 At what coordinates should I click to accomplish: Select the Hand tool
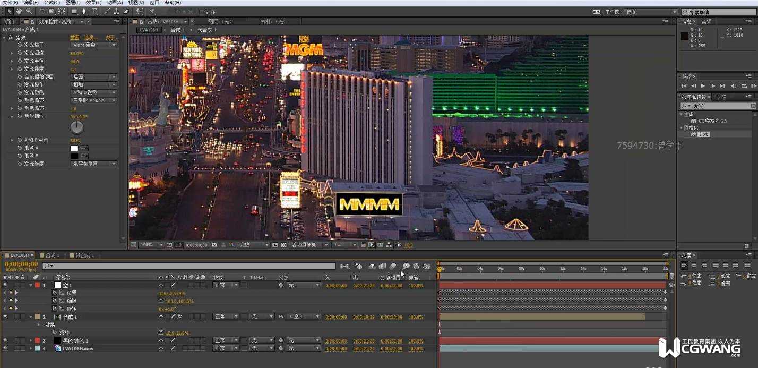19,11
